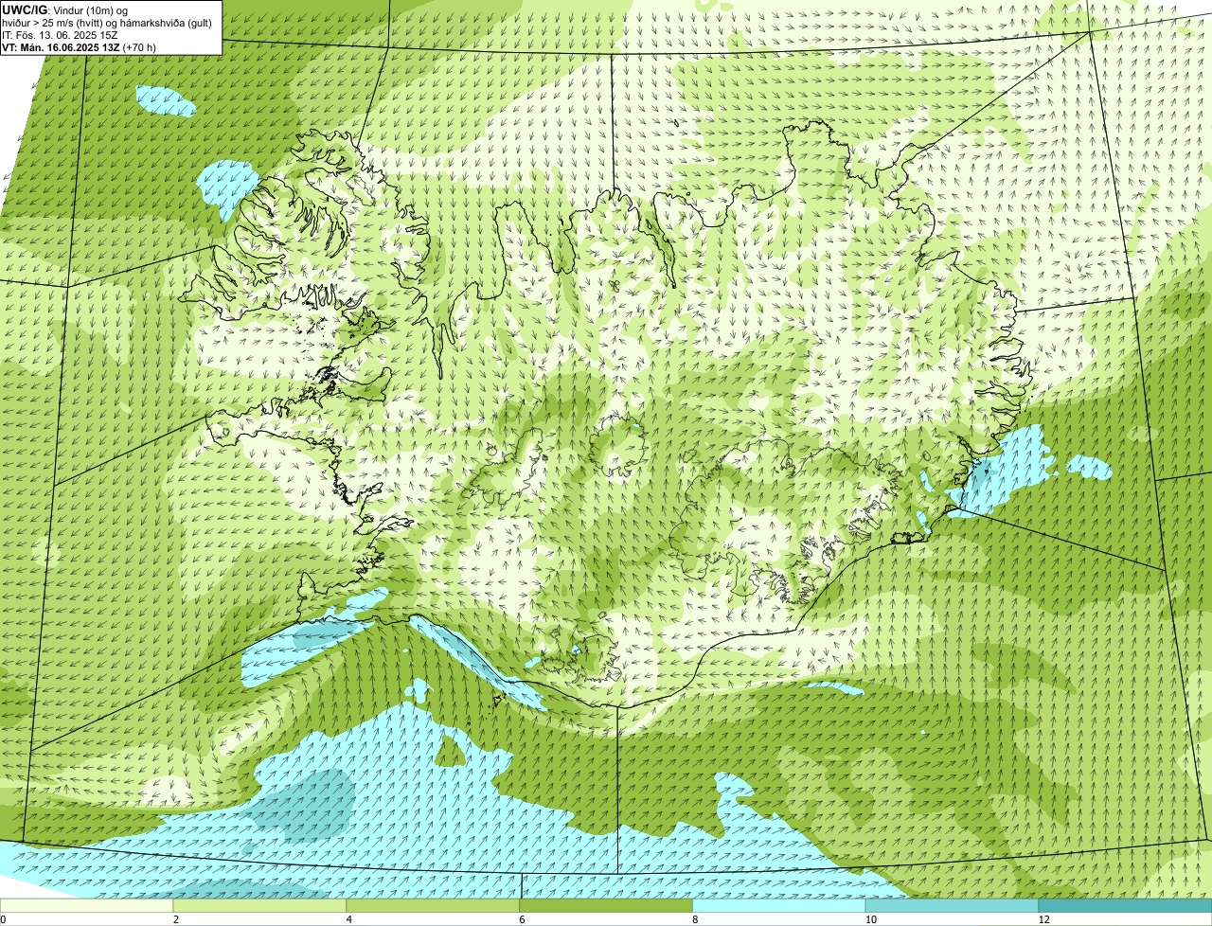Click the 'VT: Mán. 16.06.2025 13Z (+70 h)' line
This screenshot has height=926, width=1212.
(x=79, y=47)
